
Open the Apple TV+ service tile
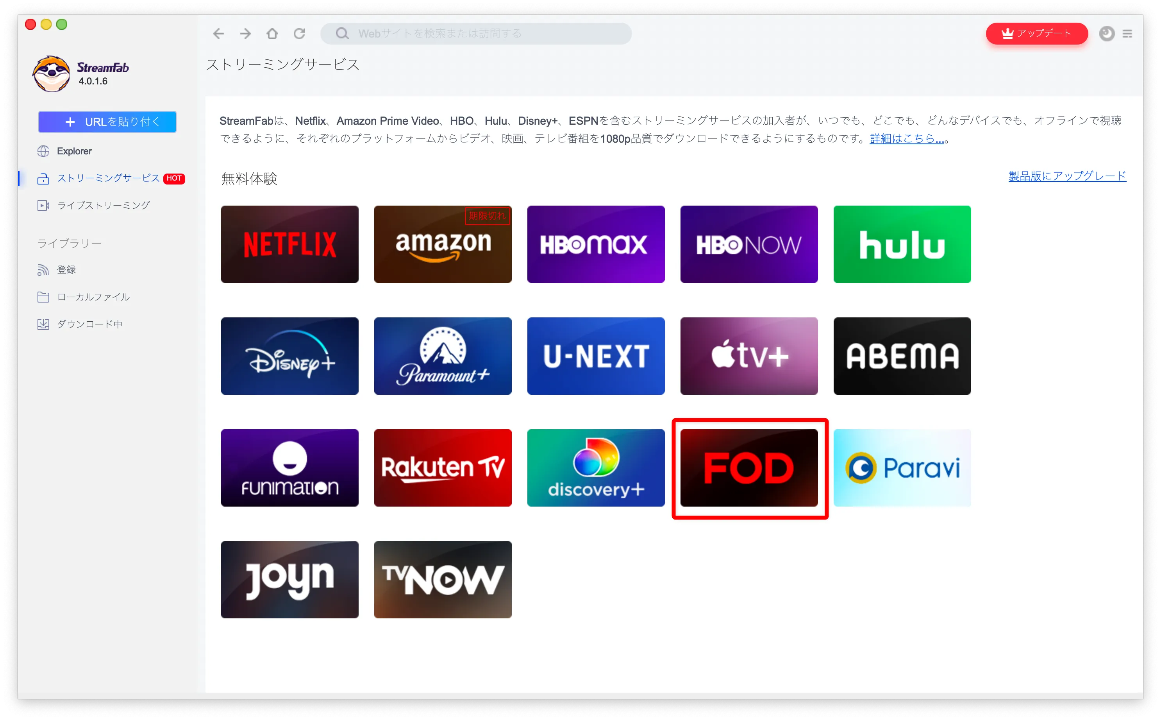point(749,356)
